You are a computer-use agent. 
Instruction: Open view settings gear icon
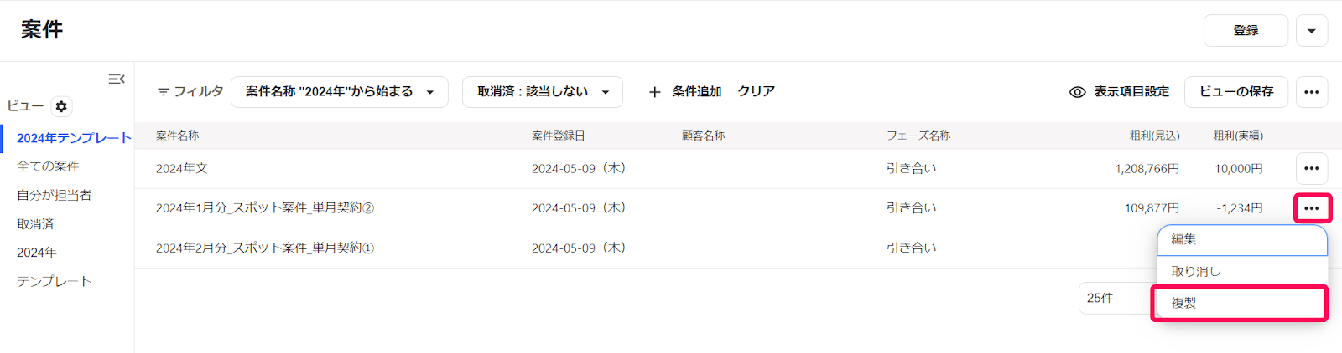pyautogui.click(x=61, y=106)
